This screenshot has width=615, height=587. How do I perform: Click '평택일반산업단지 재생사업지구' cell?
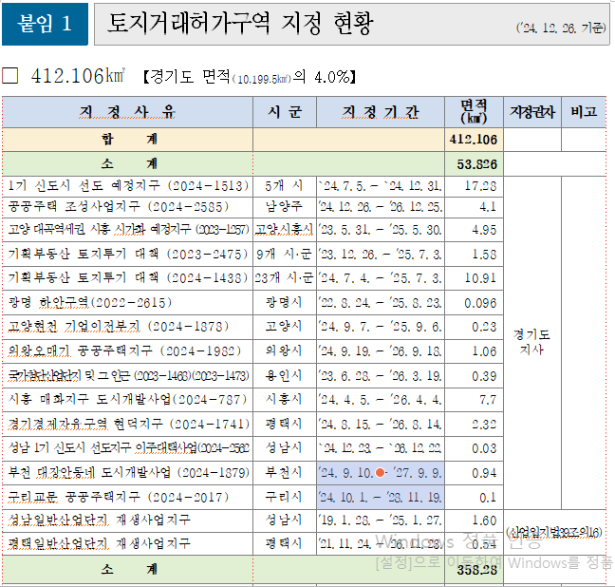coord(127,544)
